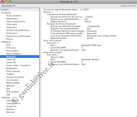
Task: Show USB device information
Action: pyautogui.click(x=8, y=95)
